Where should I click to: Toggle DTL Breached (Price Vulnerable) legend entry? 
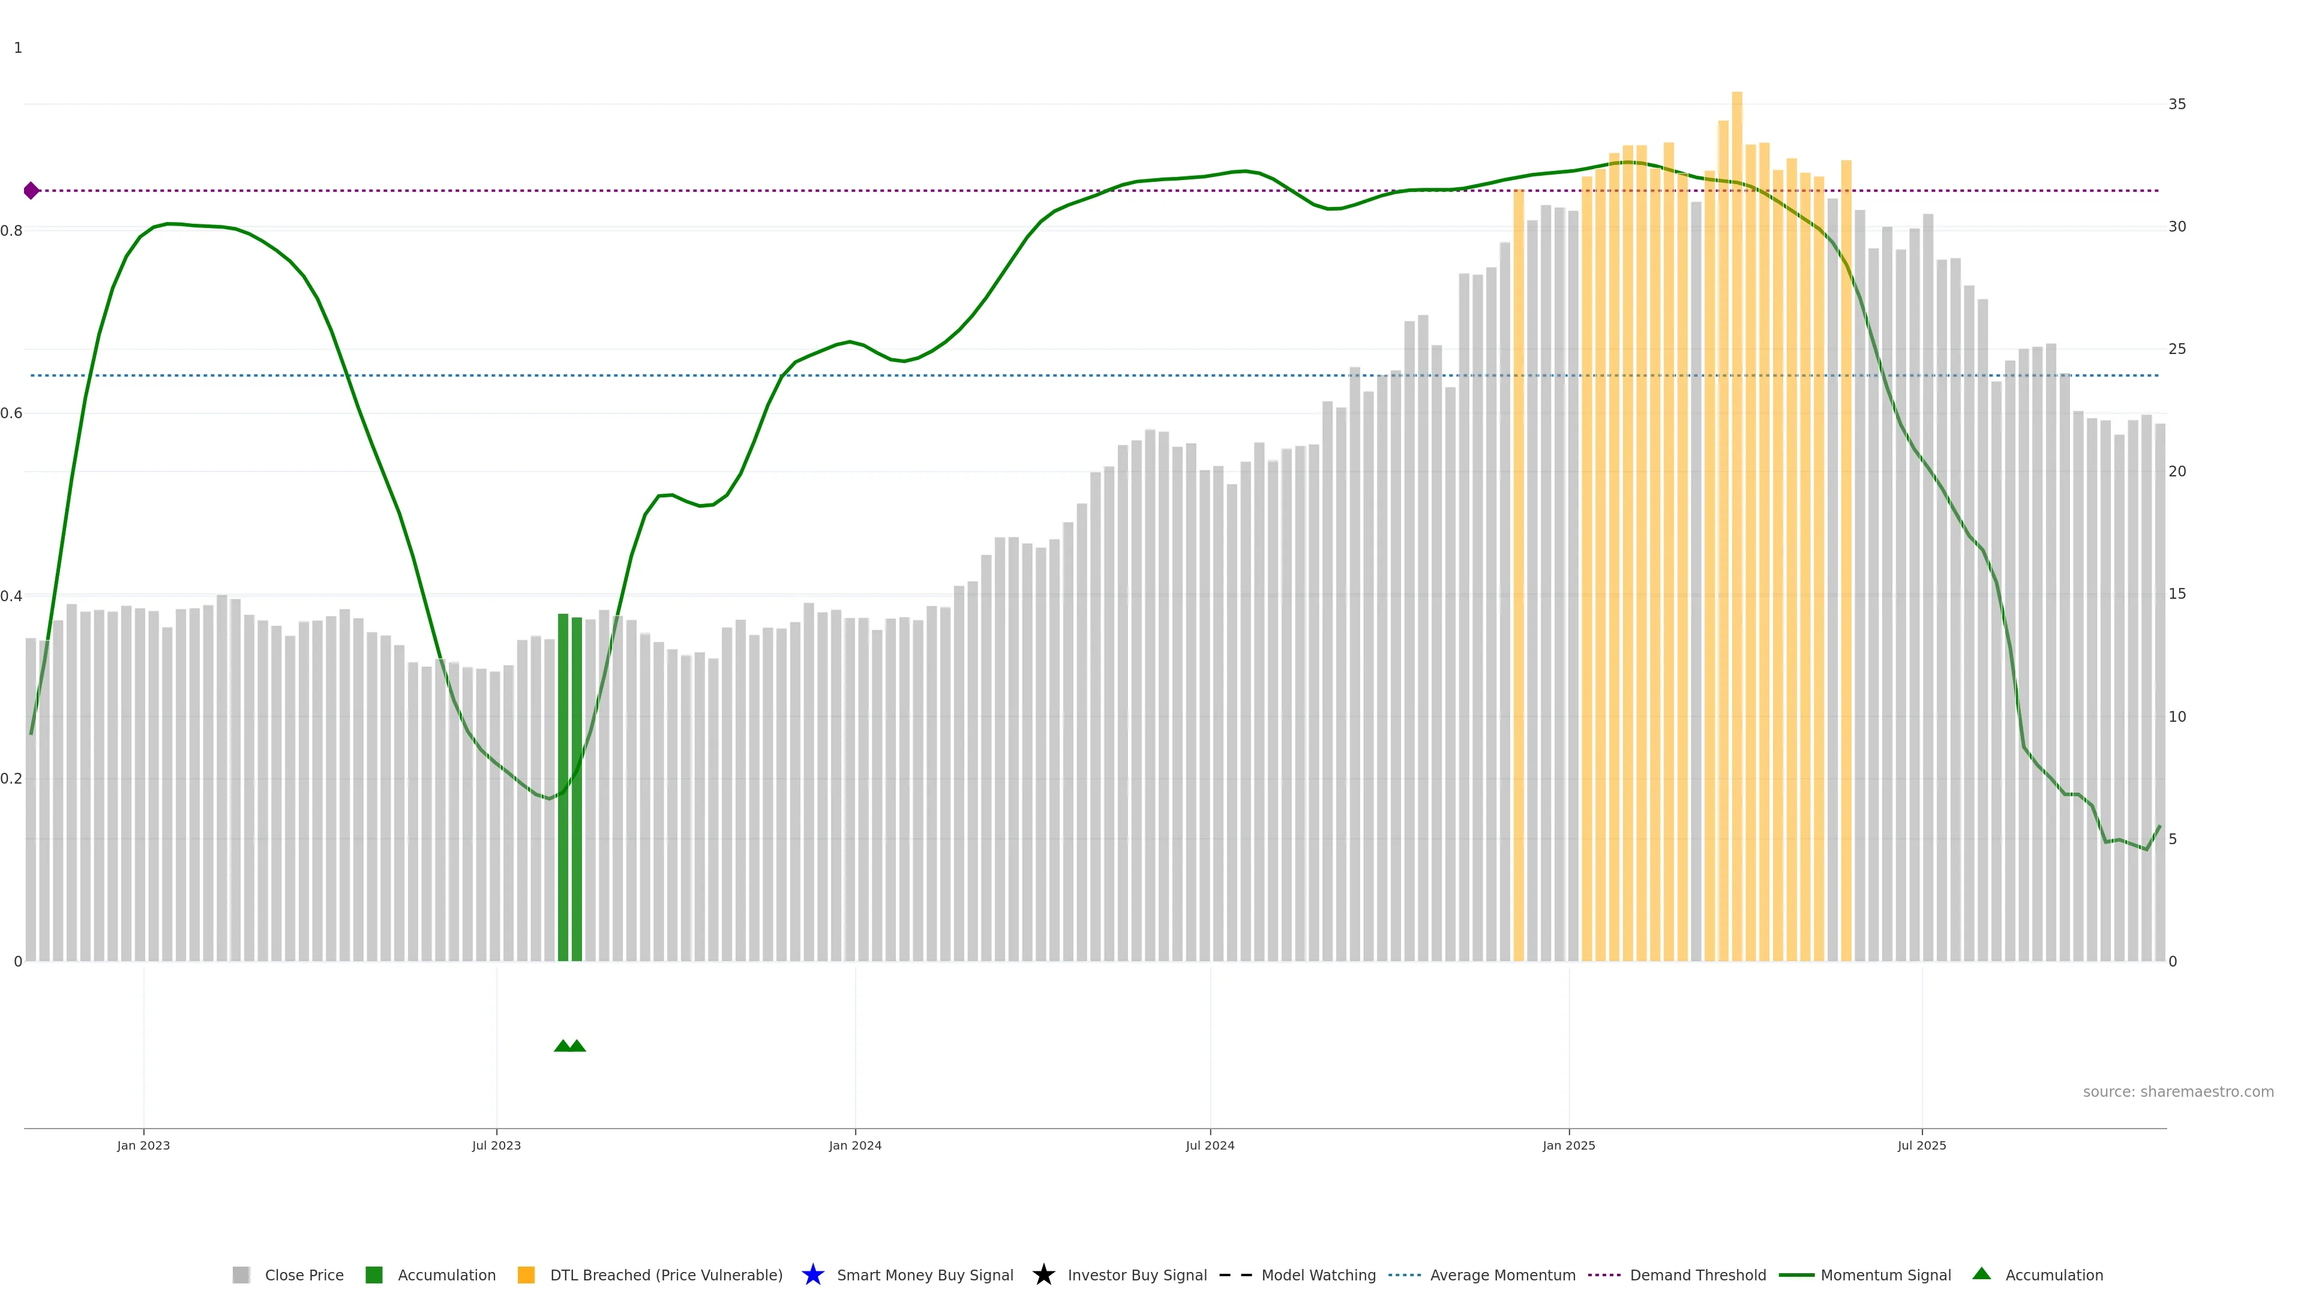coord(665,1274)
